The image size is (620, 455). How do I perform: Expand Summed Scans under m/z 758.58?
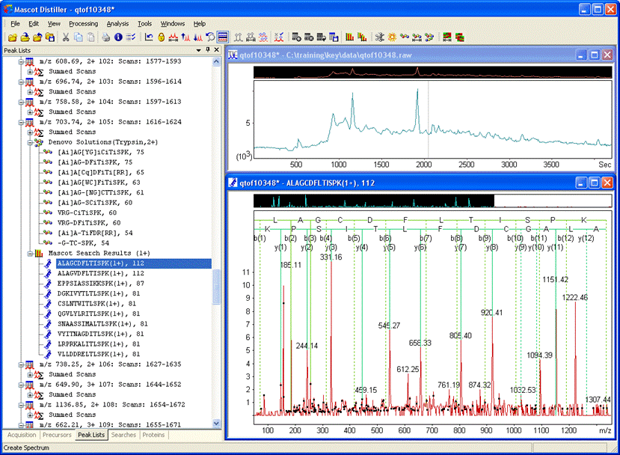(30, 112)
